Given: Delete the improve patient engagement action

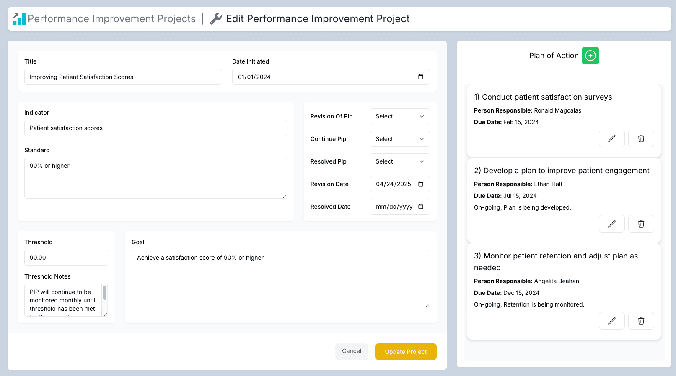Looking at the screenshot, I should pyautogui.click(x=641, y=224).
